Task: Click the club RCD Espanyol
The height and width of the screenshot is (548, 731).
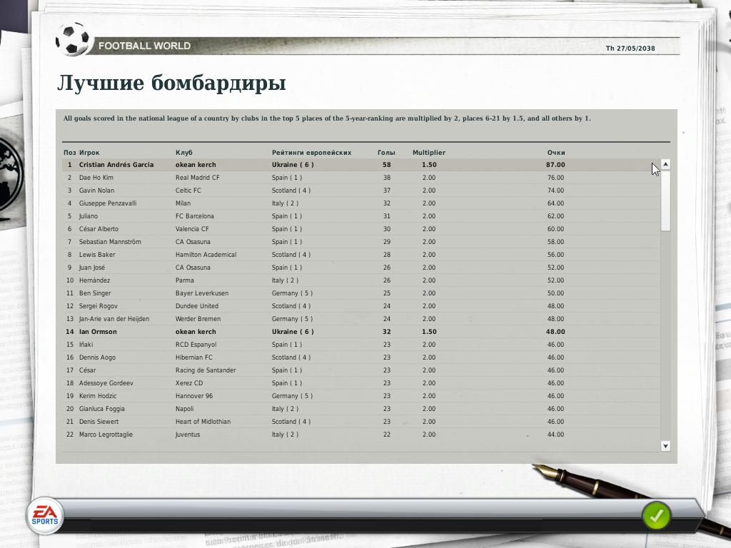Action: click(x=196, y=345)
